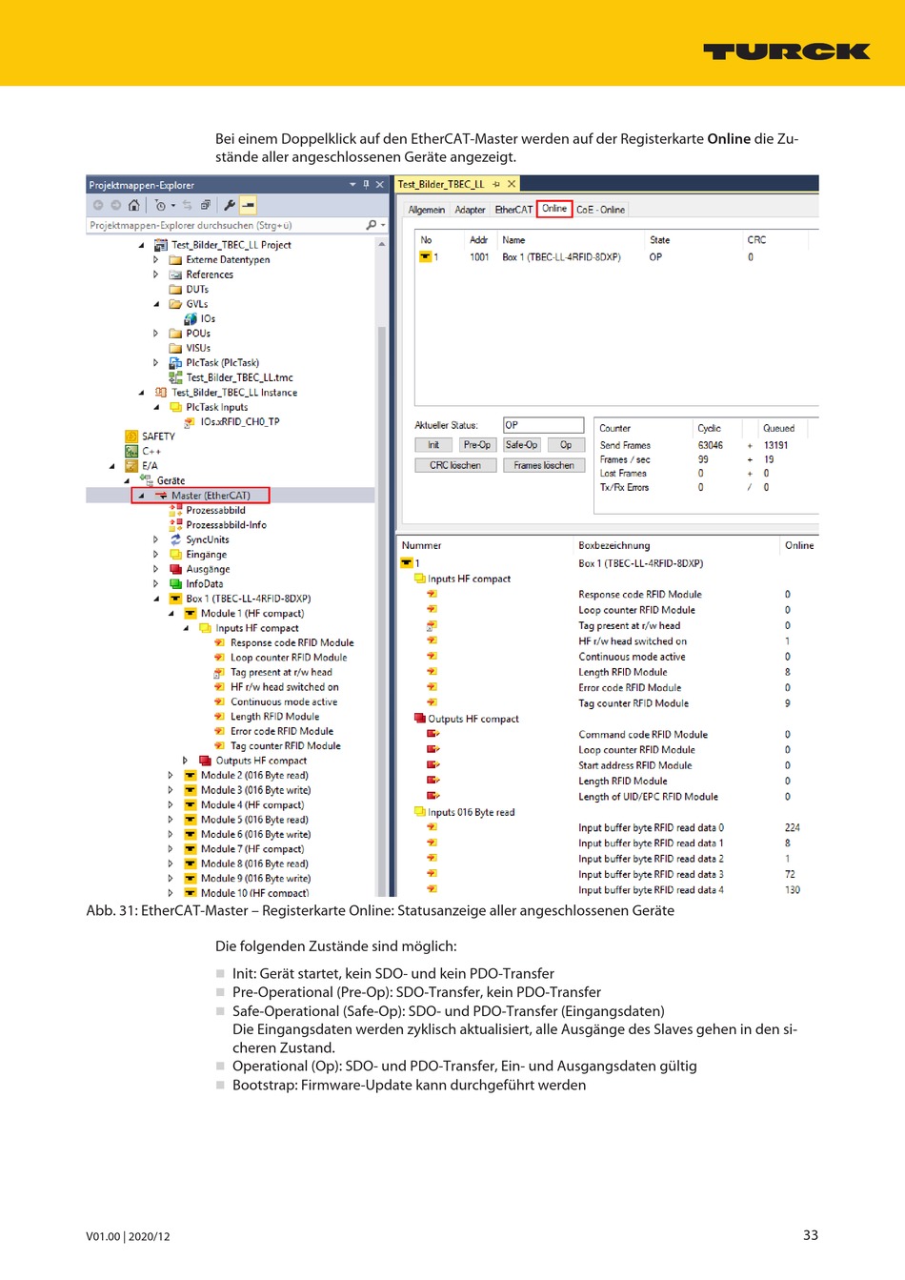Click the E/A node icon
The image size is (905, 1280).
(131, 466)
